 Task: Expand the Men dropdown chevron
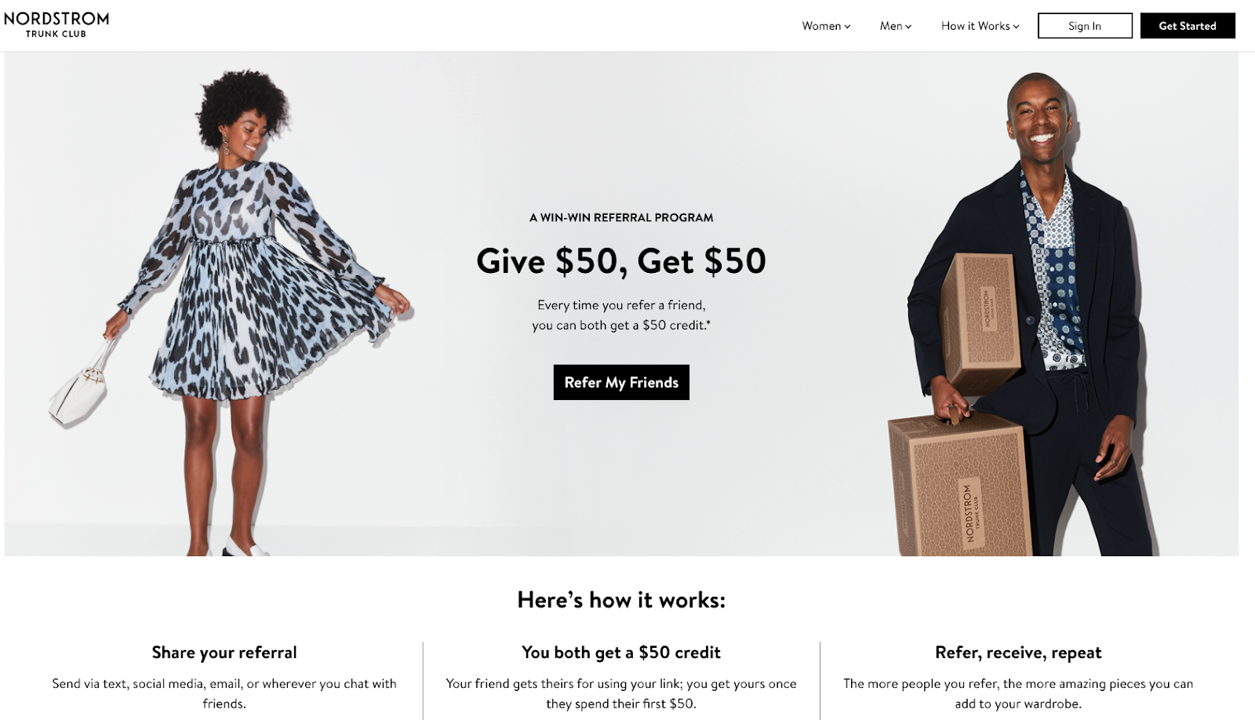(x=908, y=27)
